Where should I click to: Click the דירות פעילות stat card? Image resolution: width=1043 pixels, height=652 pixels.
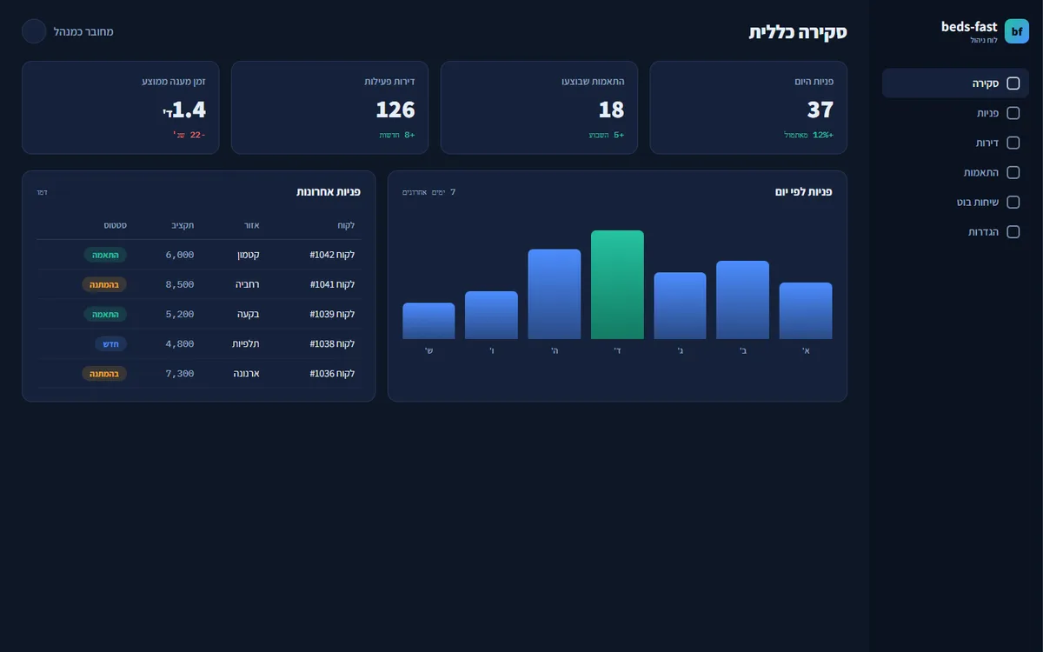click(329, 108)
